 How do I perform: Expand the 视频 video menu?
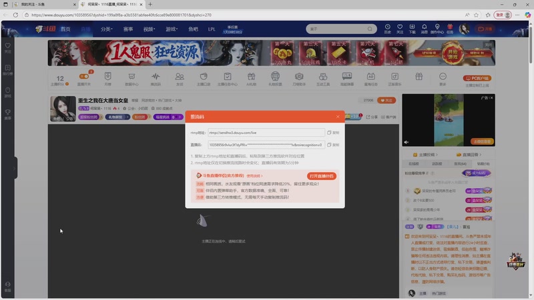[x=149, y=29]
